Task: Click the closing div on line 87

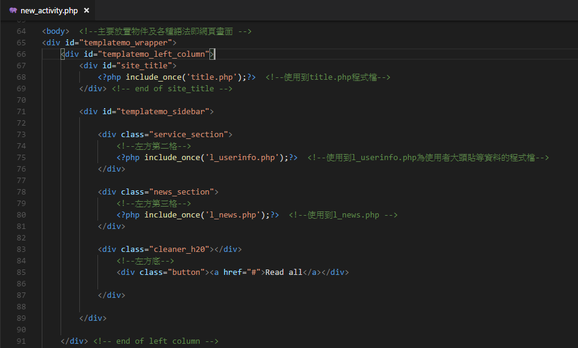Action: point(112,295)
